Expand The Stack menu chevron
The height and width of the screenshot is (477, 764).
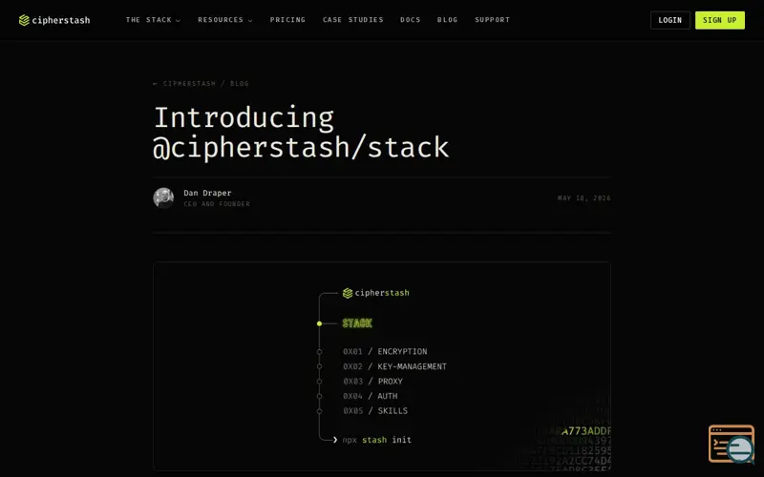[178, 20]
